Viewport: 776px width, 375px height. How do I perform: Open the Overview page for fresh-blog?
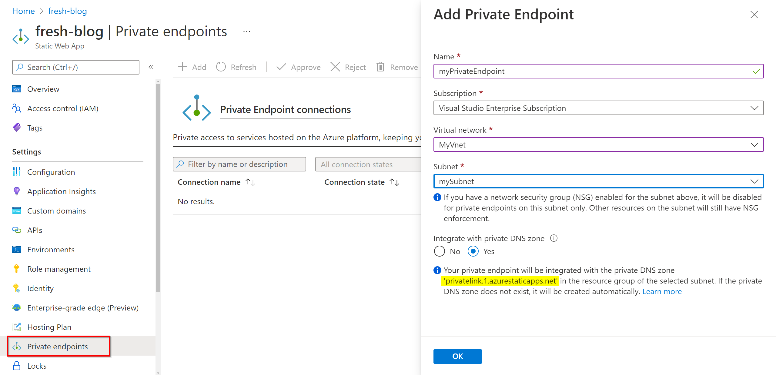pos(43,89)
